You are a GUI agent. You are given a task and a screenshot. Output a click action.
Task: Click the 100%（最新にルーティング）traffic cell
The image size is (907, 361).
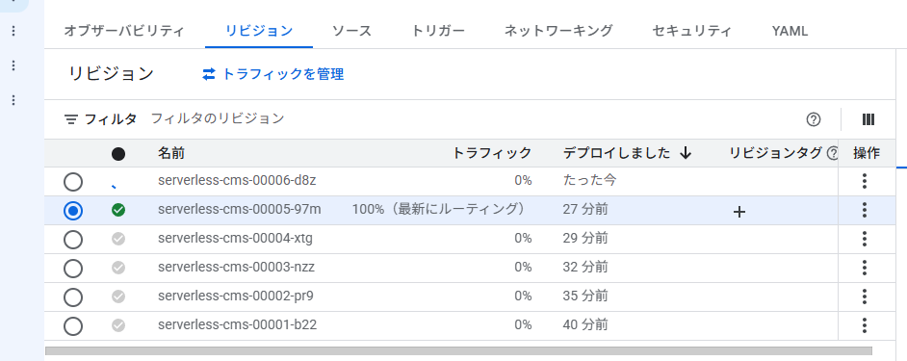tap(441, 210)
